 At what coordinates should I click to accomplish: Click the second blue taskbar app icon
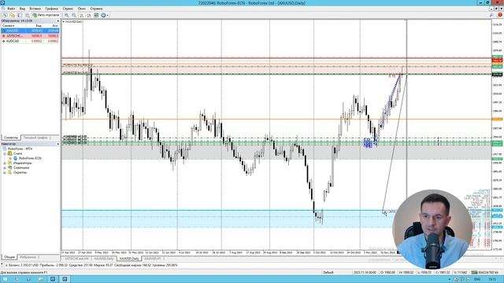click(65, 280)
